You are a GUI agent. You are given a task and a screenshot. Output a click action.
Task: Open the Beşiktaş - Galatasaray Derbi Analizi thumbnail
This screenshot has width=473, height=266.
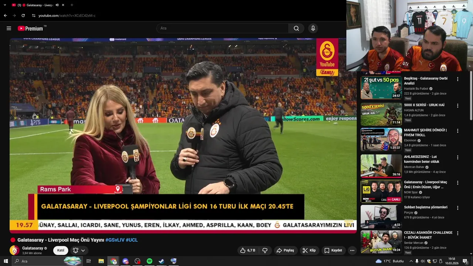381,87
